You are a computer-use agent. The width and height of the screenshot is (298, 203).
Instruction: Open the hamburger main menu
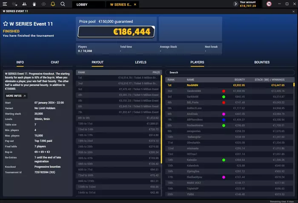pos(5,4)
